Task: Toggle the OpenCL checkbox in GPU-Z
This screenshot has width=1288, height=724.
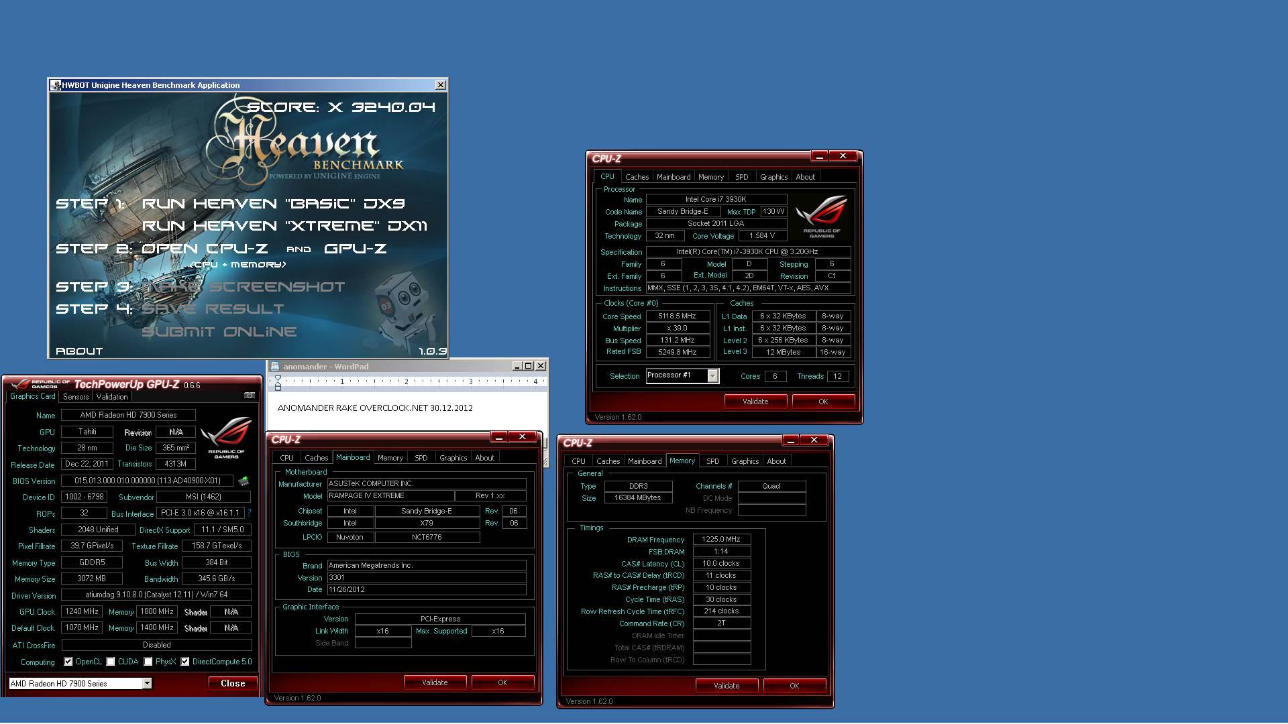Action: [x=68, y=662]
